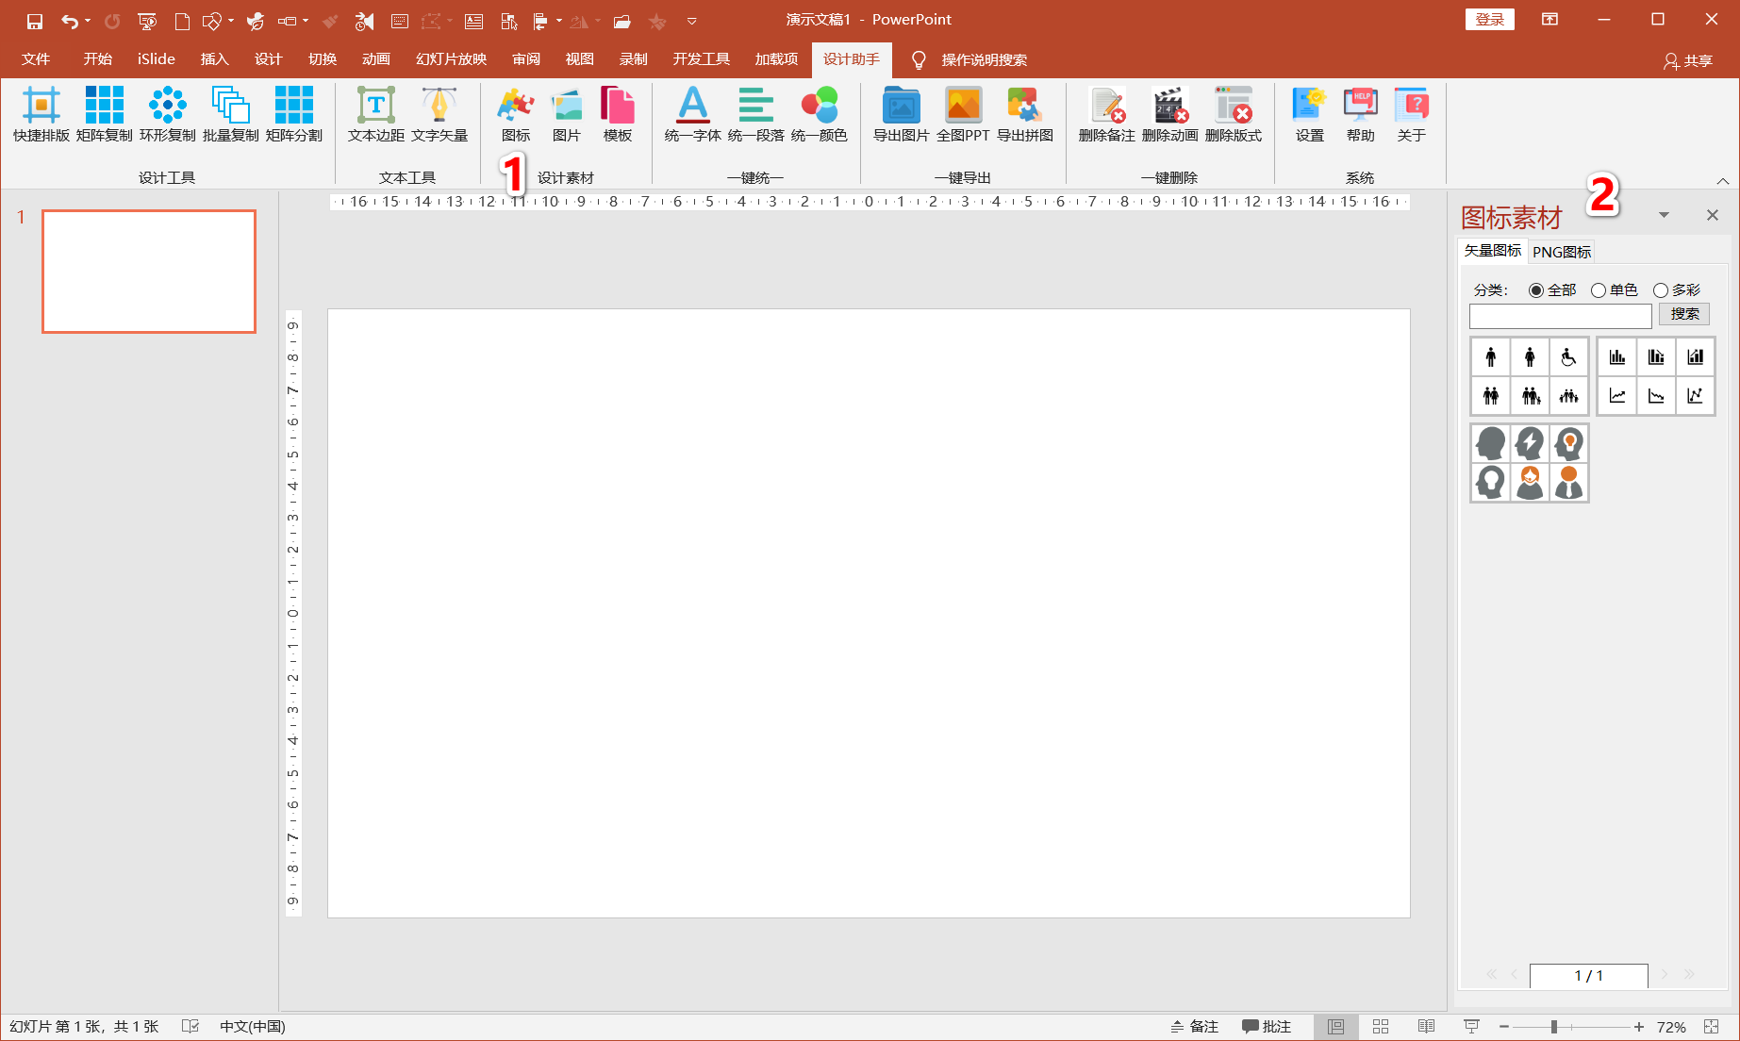Select the 单色 single-color radio button
The height and width of the screenshot is (1041, 1740).
click(x=1599, y=290)
